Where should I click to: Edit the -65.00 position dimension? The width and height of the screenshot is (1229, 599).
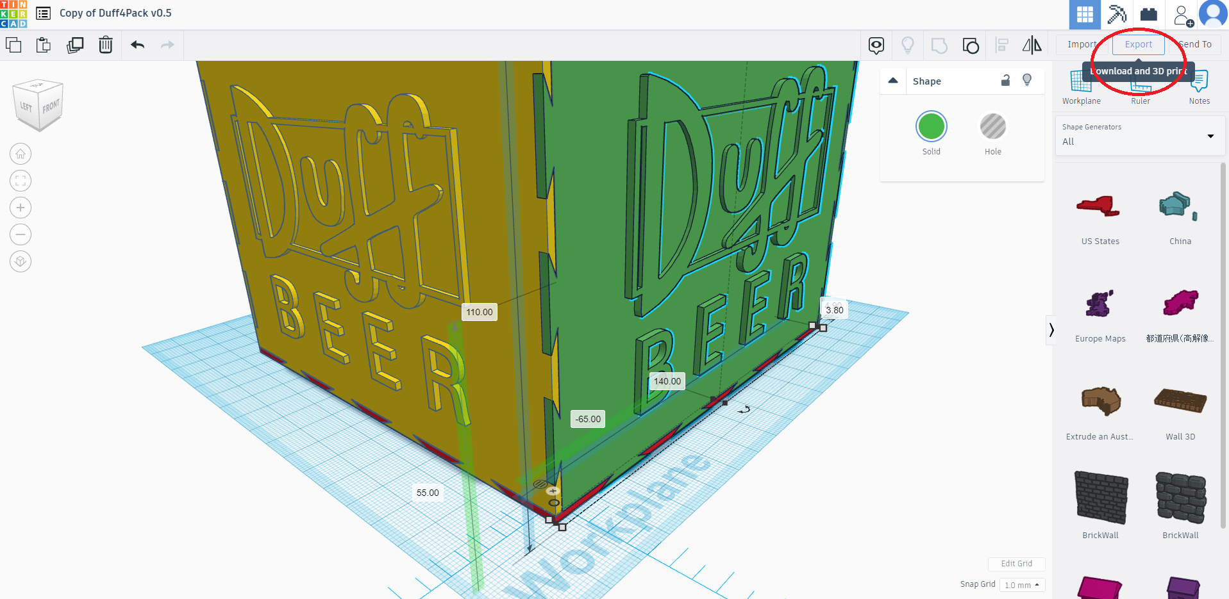click(x=588, y=419)
